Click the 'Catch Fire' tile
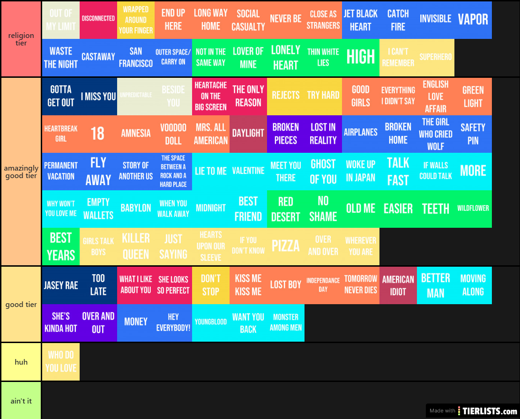 coord(398,20)
